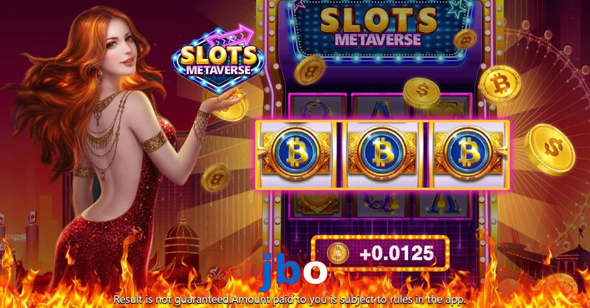Click the Bitcoin coin left of the marquee
590x308 pixels.
click(x=310, y=70)
